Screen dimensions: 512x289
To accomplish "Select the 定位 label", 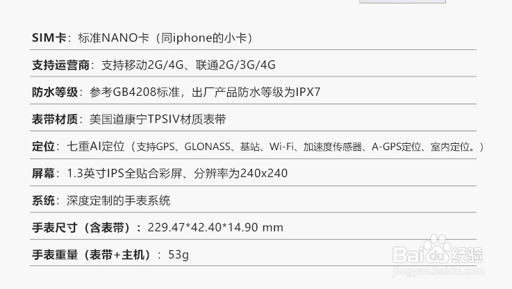I will [x=43, y=146].
